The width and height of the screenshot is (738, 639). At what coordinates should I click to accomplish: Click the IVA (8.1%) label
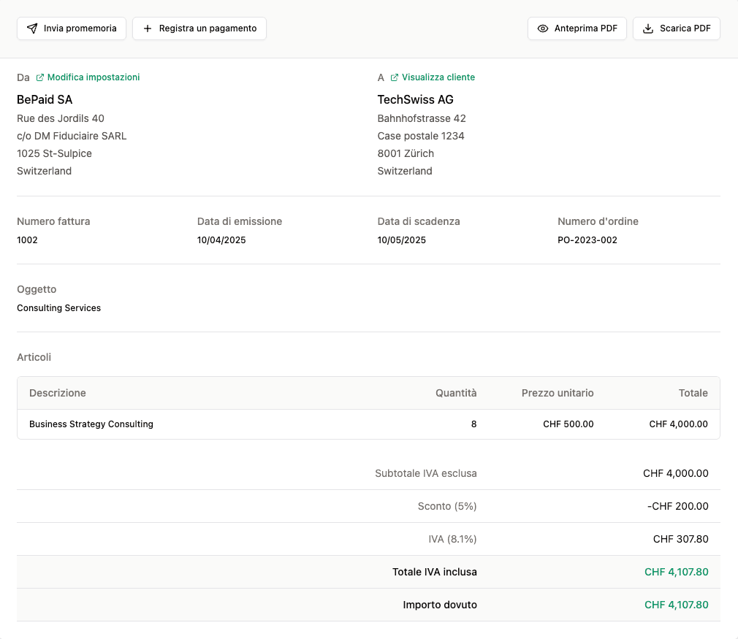(x=452, y=539)
